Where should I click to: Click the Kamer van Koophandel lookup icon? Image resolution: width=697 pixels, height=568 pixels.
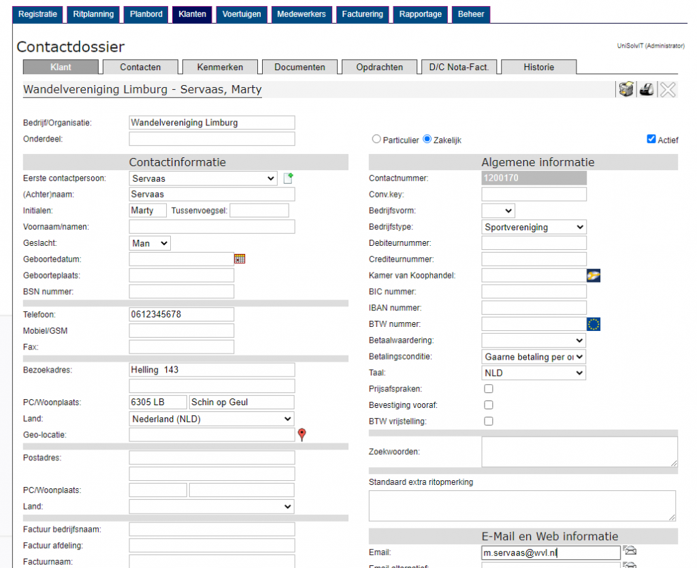coord(594,275)
